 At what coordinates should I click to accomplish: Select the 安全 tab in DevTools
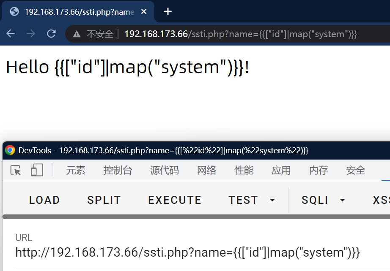tap(355, 170)
